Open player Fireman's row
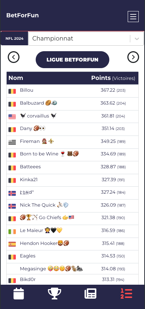Screen dimensions: 145x309 (72, 142)
